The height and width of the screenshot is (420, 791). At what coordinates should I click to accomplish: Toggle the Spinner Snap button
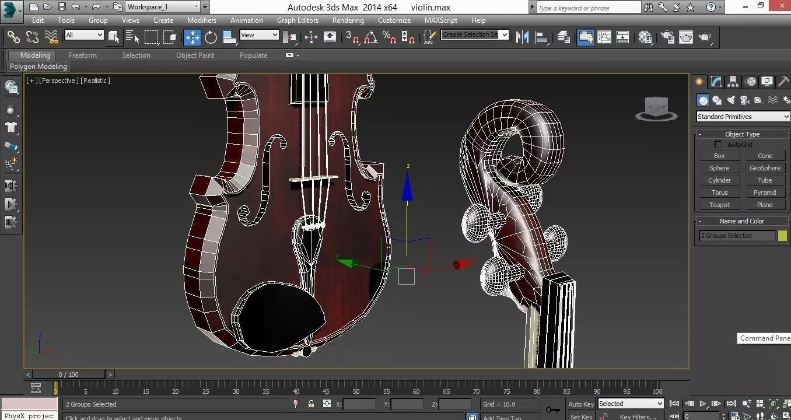[x=408, y=37]
